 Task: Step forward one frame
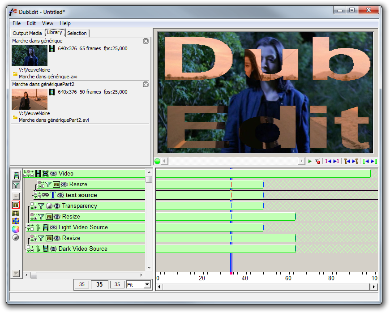[x=336, y=161]
